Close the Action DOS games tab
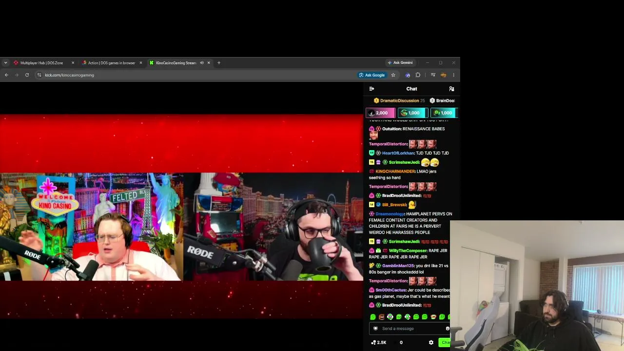The height and width of the screenshot is (351, 624). pyautogui.click(x=141, y=63)
